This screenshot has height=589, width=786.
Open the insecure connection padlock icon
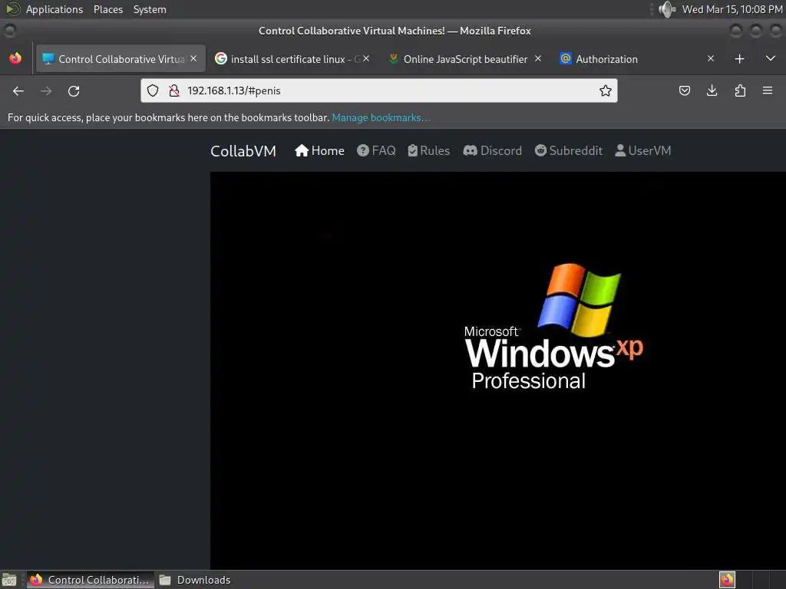[174, 90]
